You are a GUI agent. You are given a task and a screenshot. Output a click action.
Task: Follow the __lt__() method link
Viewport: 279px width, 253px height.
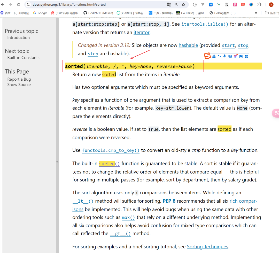[x=83, y=201]
